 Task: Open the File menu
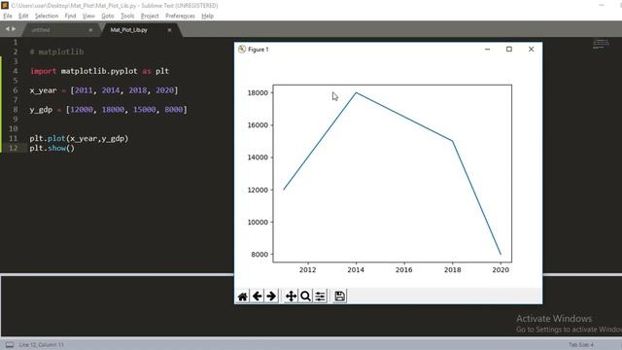(8, 16)
